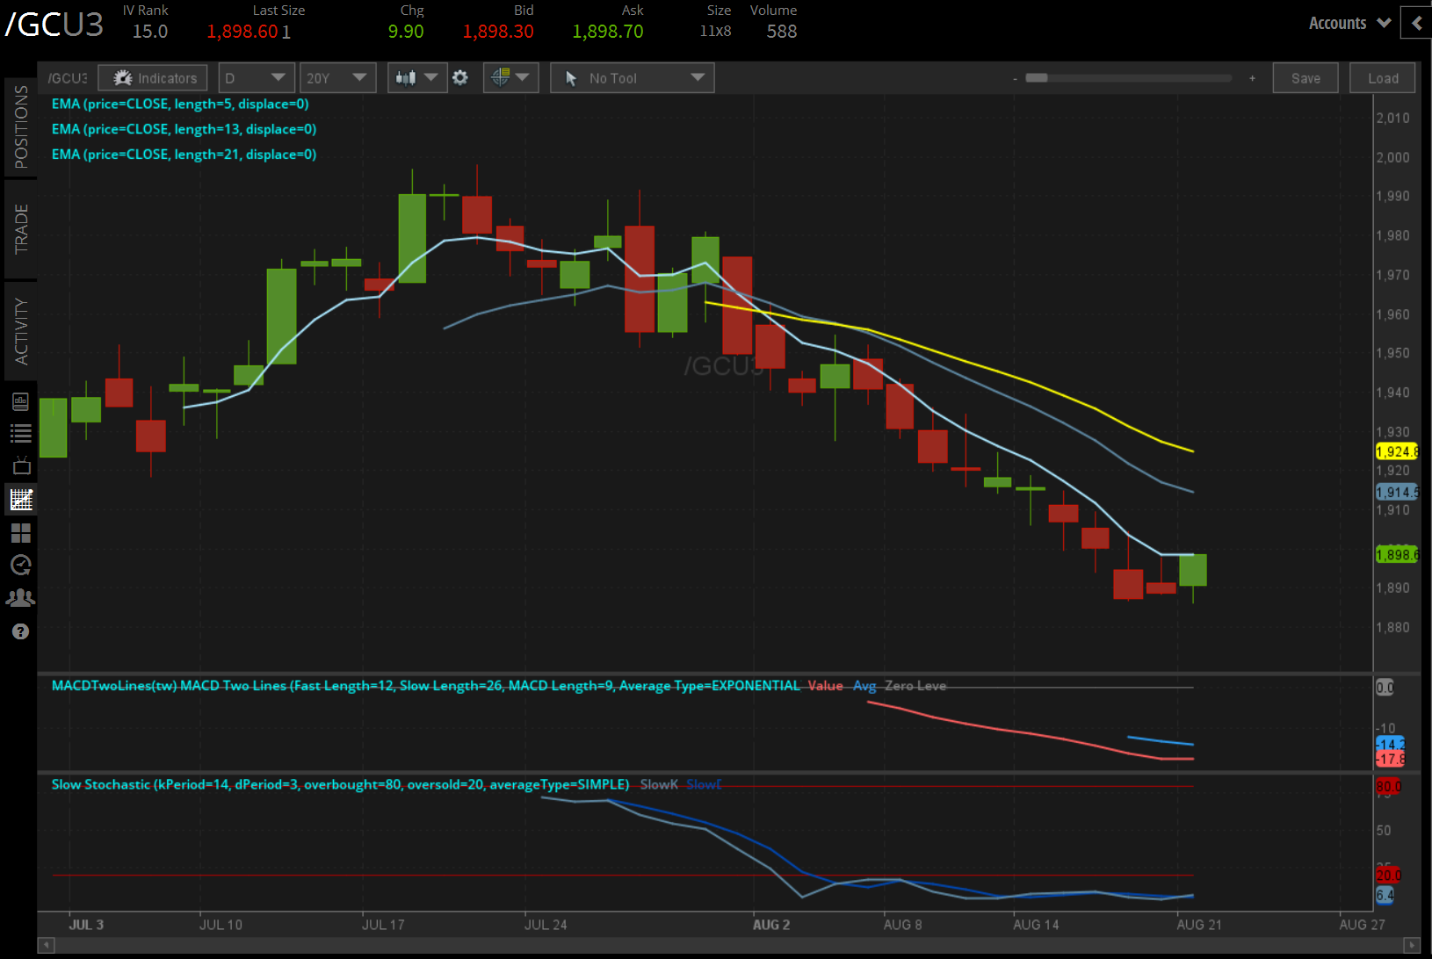Open the watchlist list icon in sidebar
Image resolution: width=1432 pixels, height=959 pixels.
click(21, 433)
